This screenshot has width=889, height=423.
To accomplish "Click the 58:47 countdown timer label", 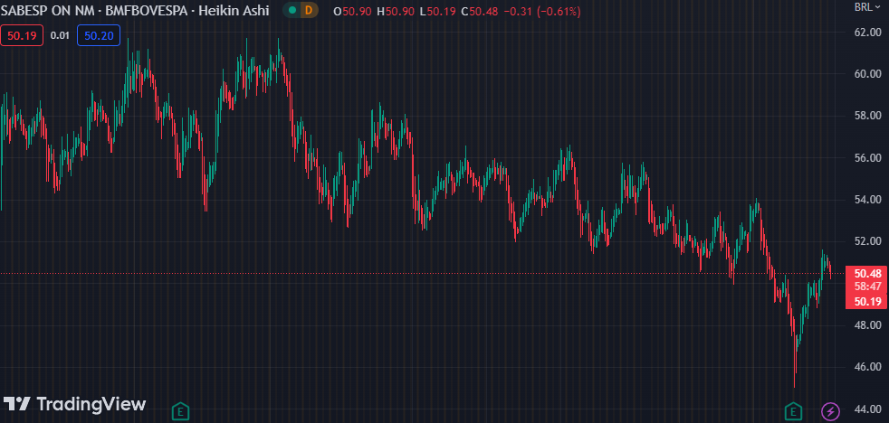I will click(x=867, y=287).
